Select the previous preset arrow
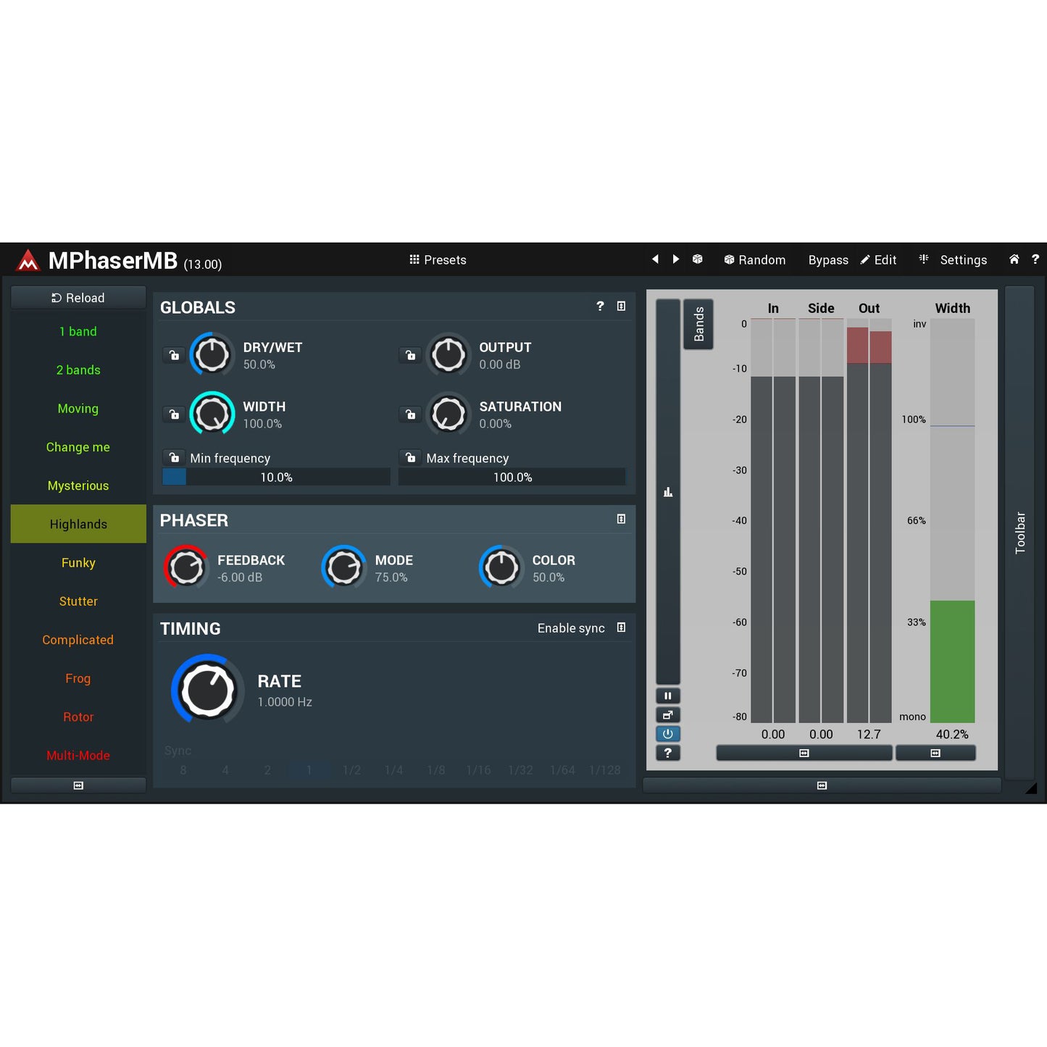1047x1047 pixels. 655,259
